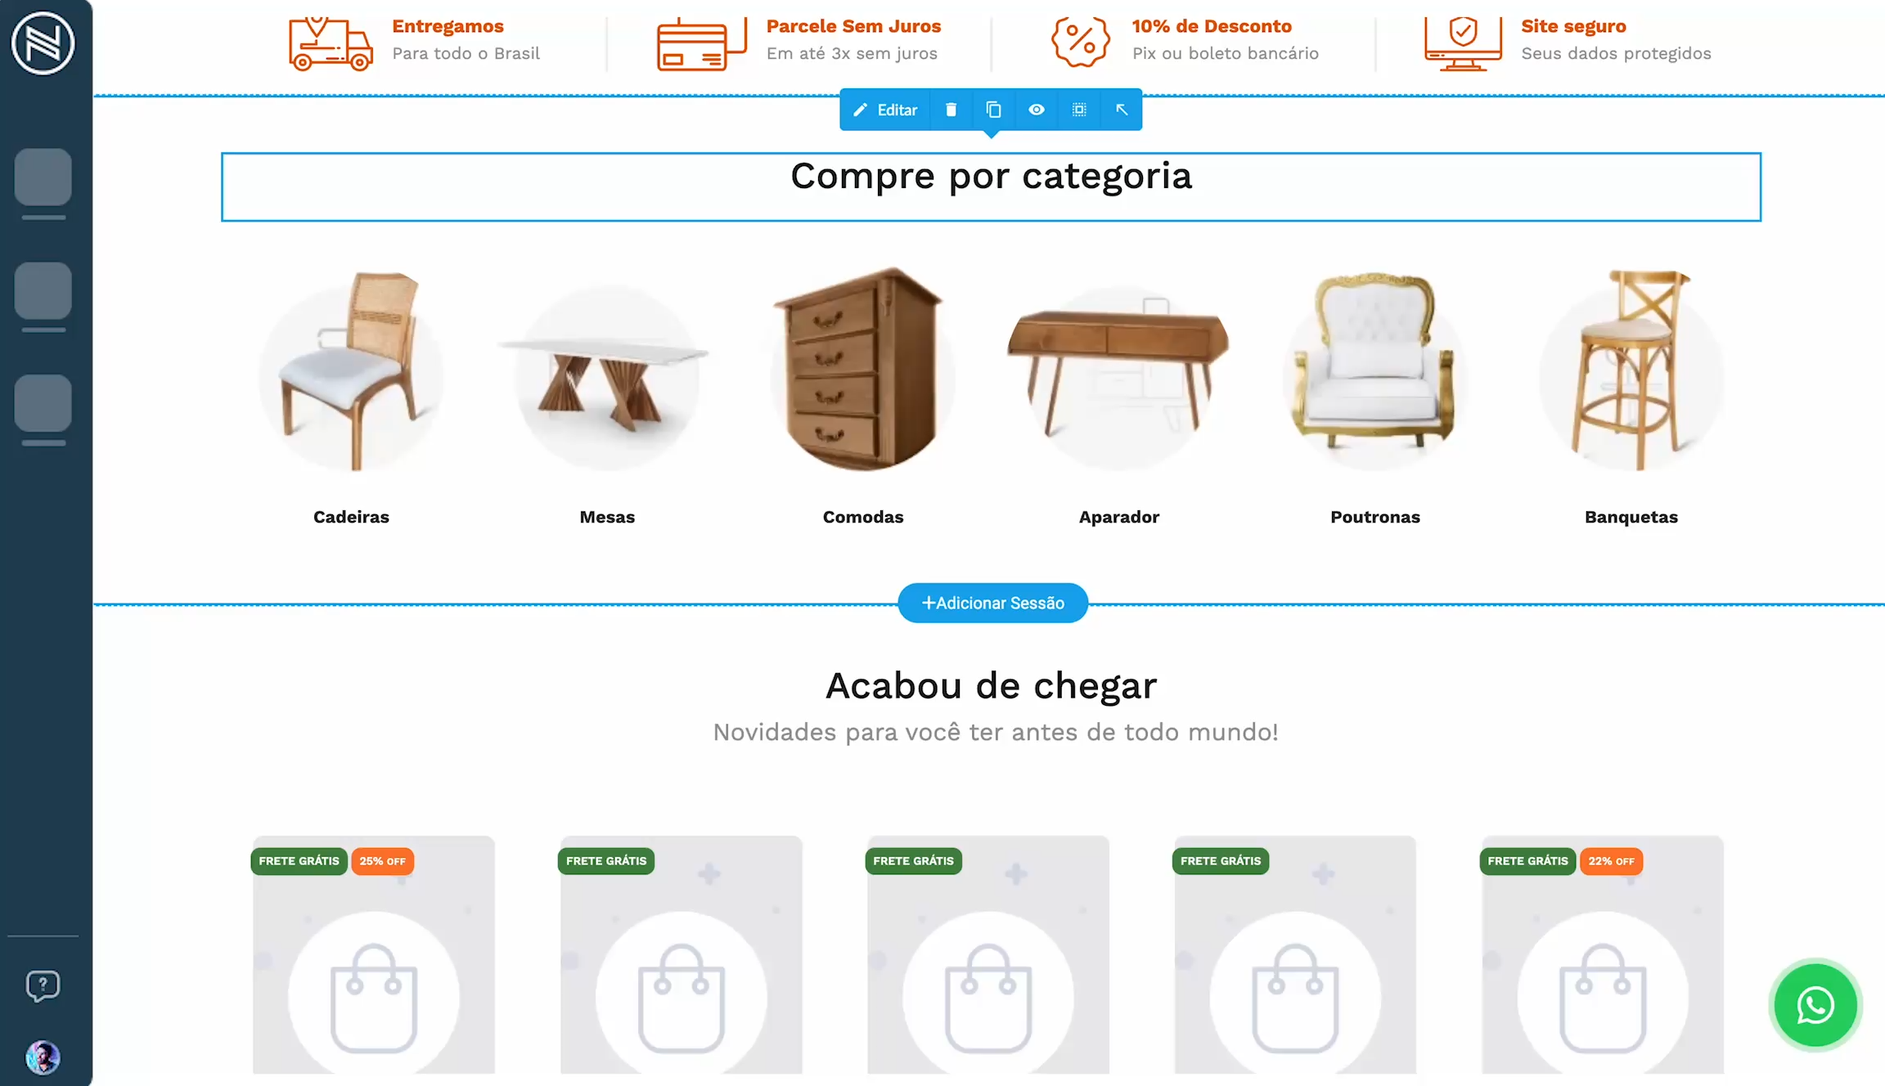Click the select-container icon in toolbar
The width and height of the screenshot is (1885, 1086).
tap(1079, 110)
